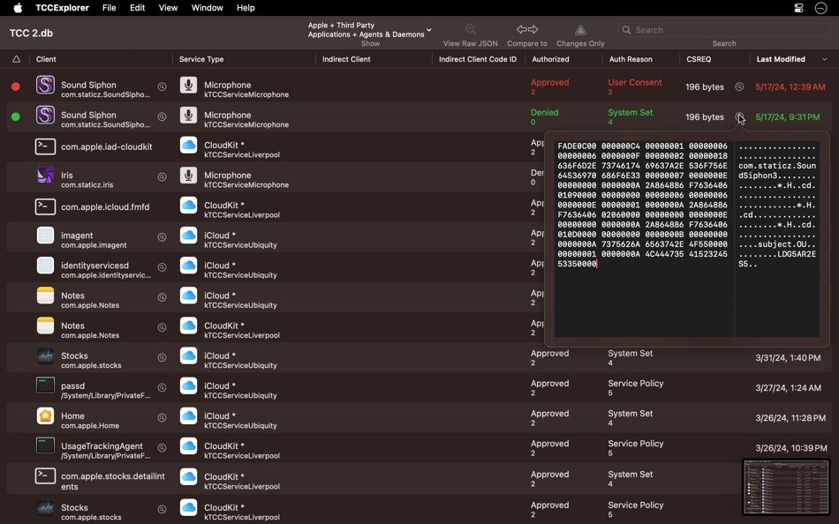Click the ASCII column in CSREQ popover
The image size is (839, 524).
(x=777, y=205)
